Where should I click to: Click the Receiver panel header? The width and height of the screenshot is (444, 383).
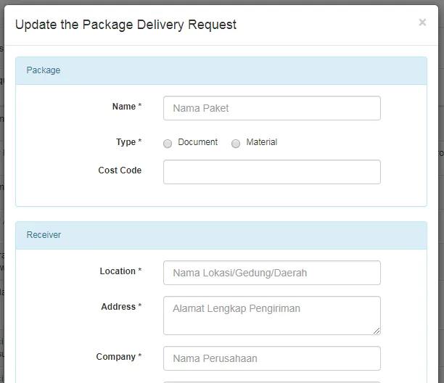pyautogui.click(x=221, y=235)
